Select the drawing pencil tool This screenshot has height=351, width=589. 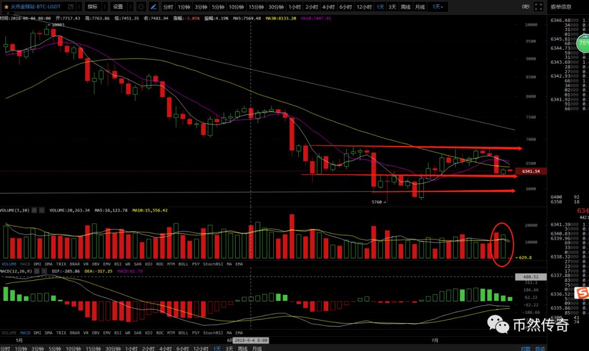(154, 7)
